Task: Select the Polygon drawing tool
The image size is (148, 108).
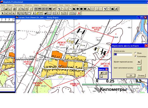Action: 74,9
